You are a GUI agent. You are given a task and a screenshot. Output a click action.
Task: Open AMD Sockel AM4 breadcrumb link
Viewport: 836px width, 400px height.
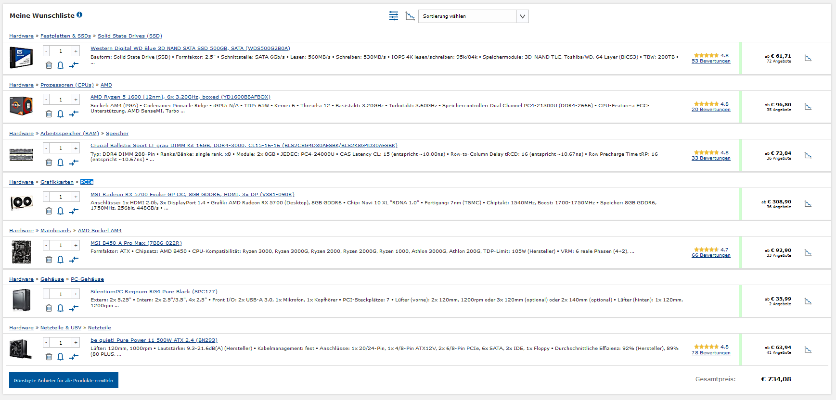pos(100,230)
